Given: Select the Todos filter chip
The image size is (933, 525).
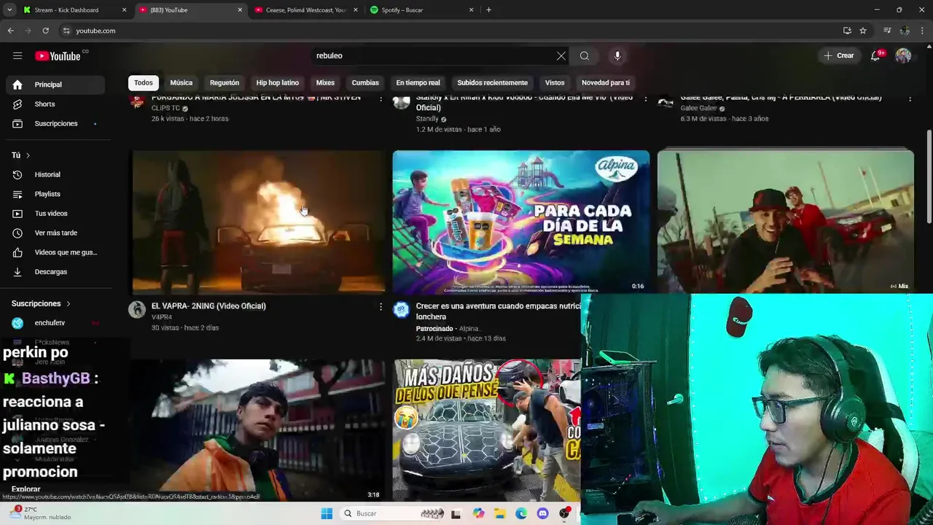Looking at the screenshot, I should tap(144, 82).
